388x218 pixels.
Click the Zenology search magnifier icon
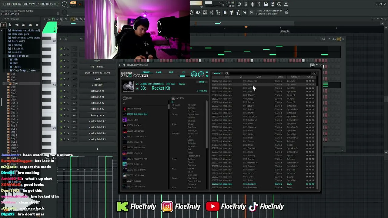[227, 73]
